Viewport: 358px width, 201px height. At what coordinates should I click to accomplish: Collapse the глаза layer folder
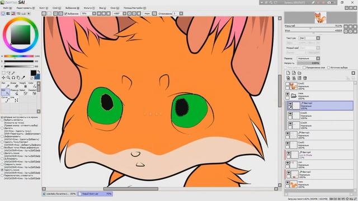coord(294,95)
